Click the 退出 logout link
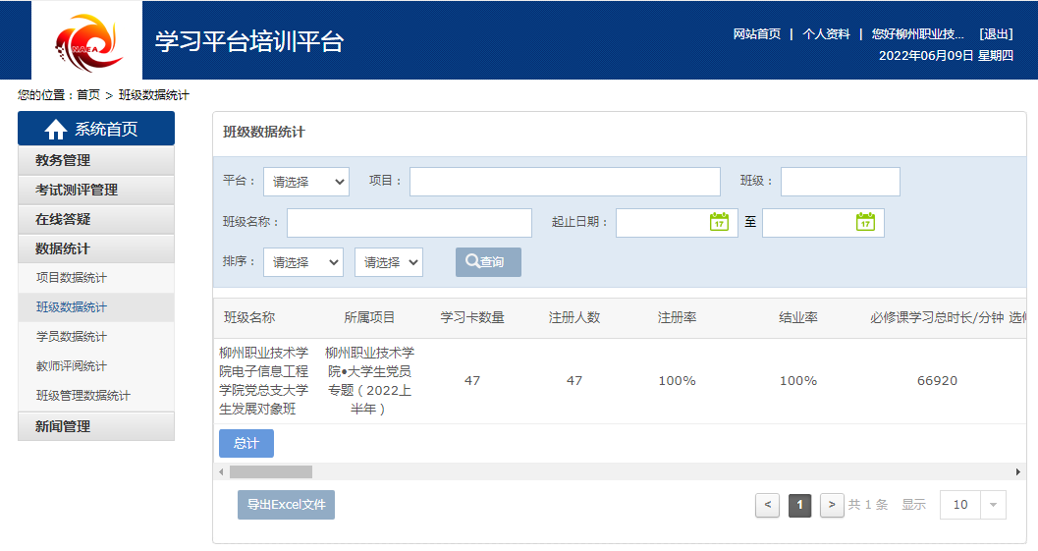Screen dimensions: 1038x551 point(996,33)
